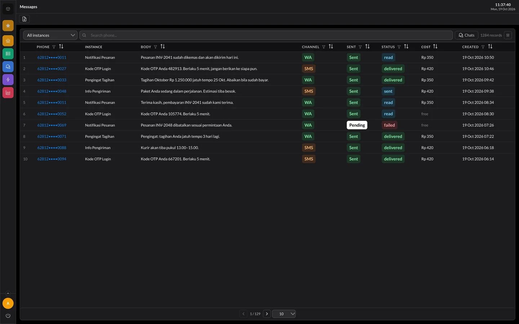Click into the Search phone field
The width and height of the screenshot is (519, 324).
pos(266,35)
